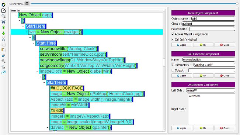Click the Zoom out magnifier minus icon
Image resolution: width=240 pixels, height=135 pixels.
3,67
